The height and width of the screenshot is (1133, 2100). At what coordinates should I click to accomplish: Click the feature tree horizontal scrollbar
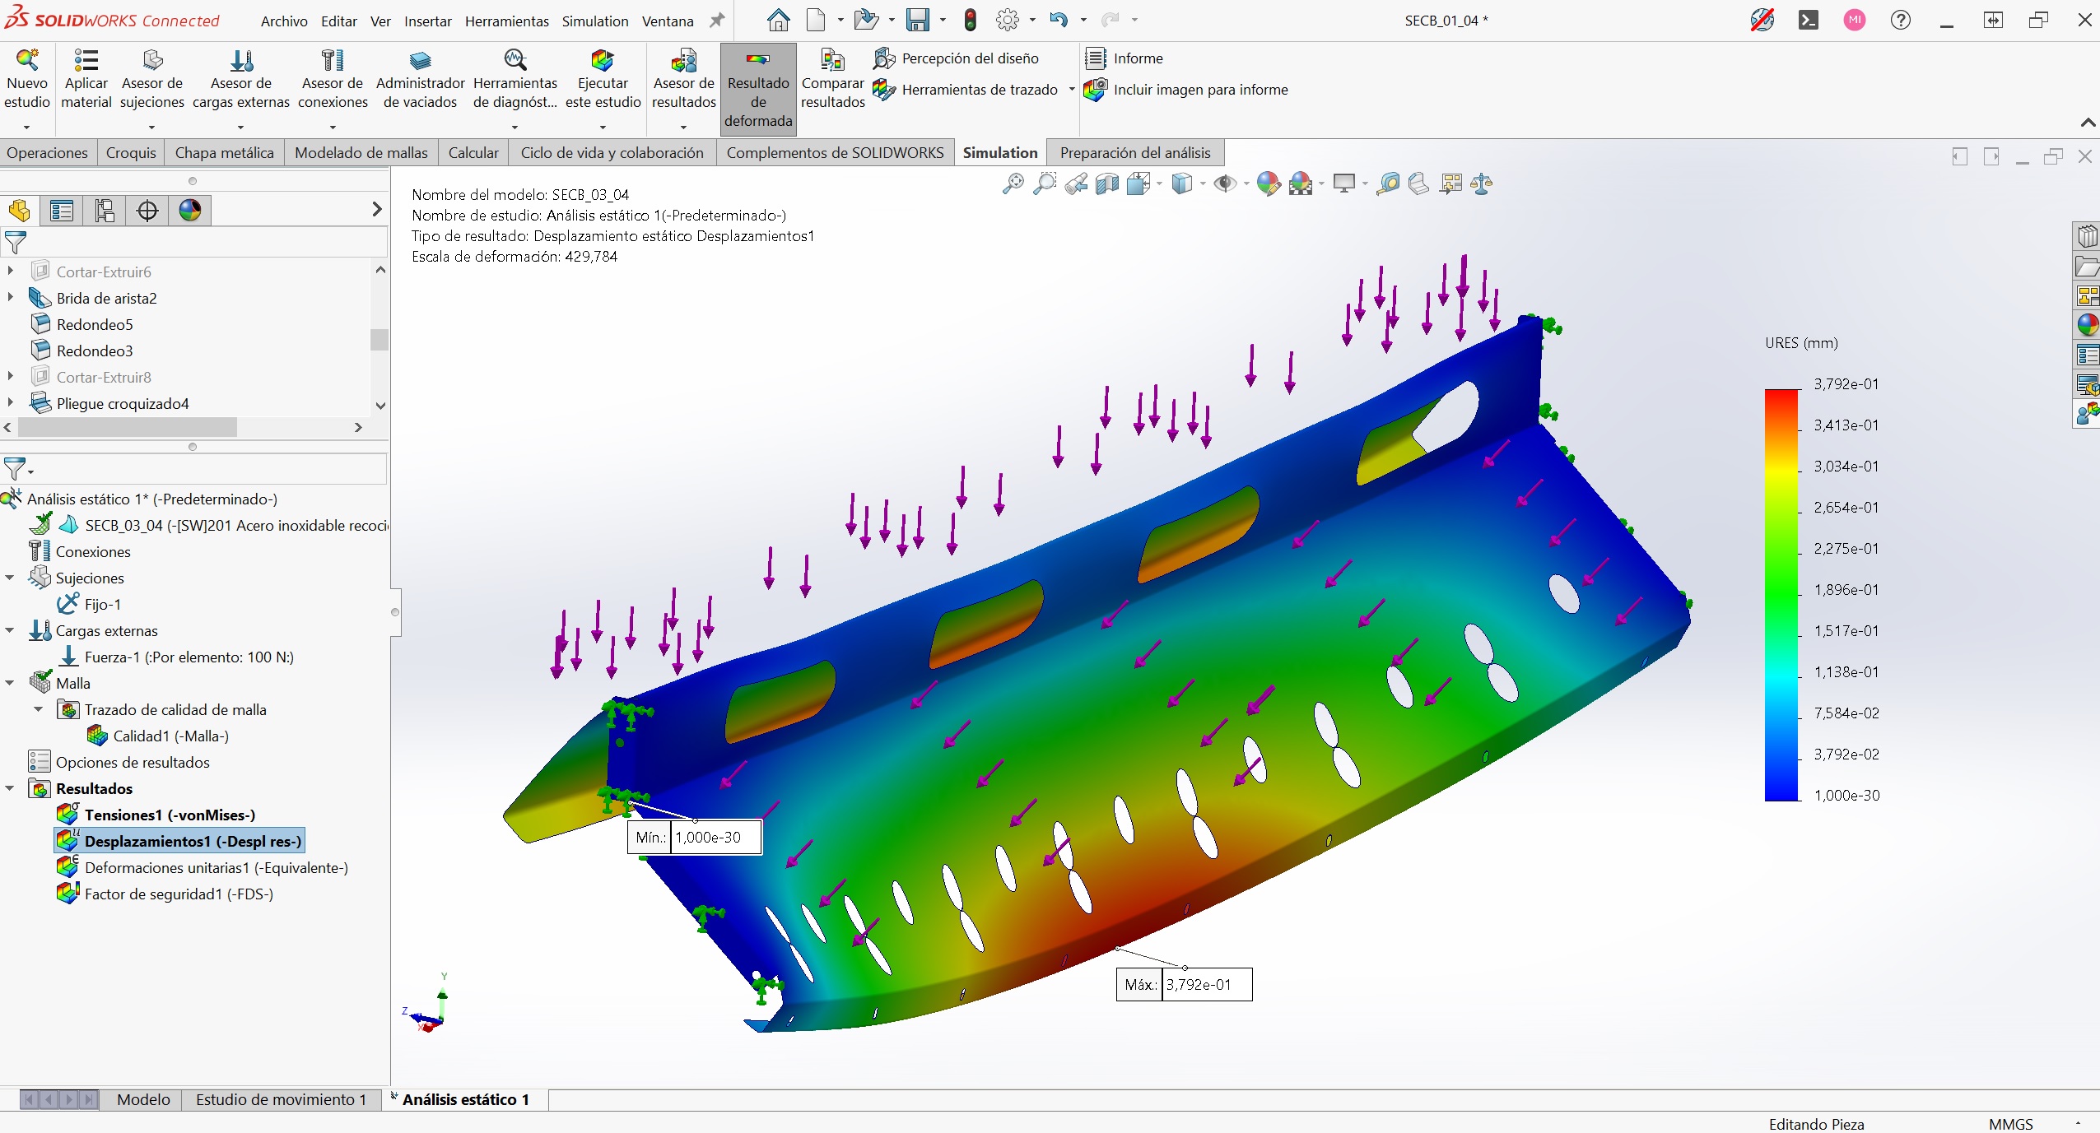pyautogui.click(x=128, y=427)
